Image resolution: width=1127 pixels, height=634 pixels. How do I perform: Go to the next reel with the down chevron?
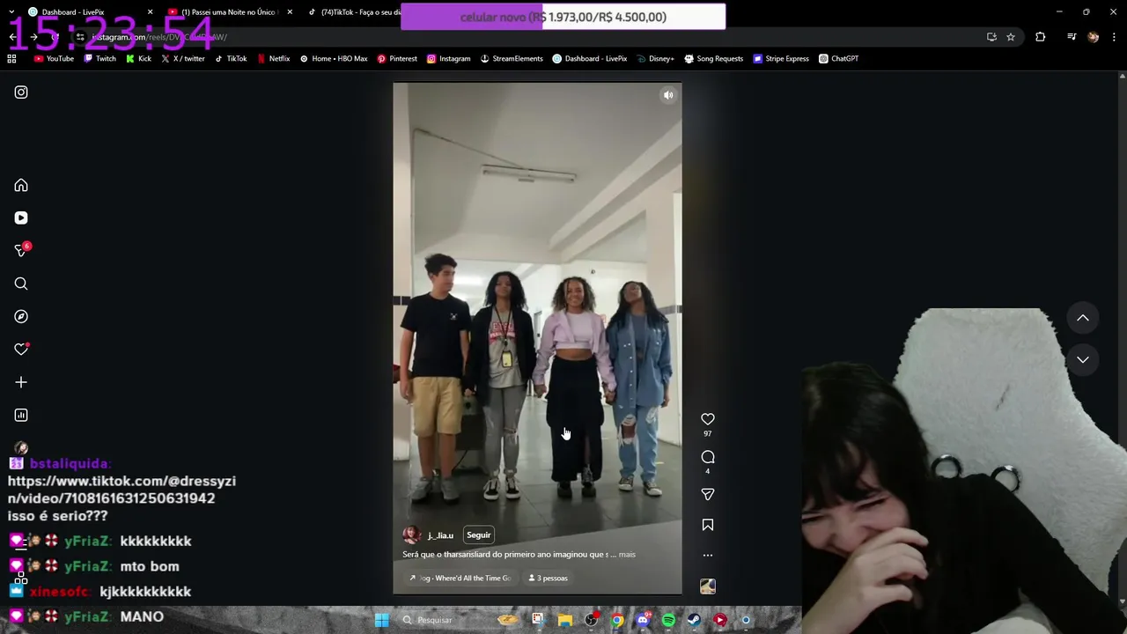coord(1083,359)
